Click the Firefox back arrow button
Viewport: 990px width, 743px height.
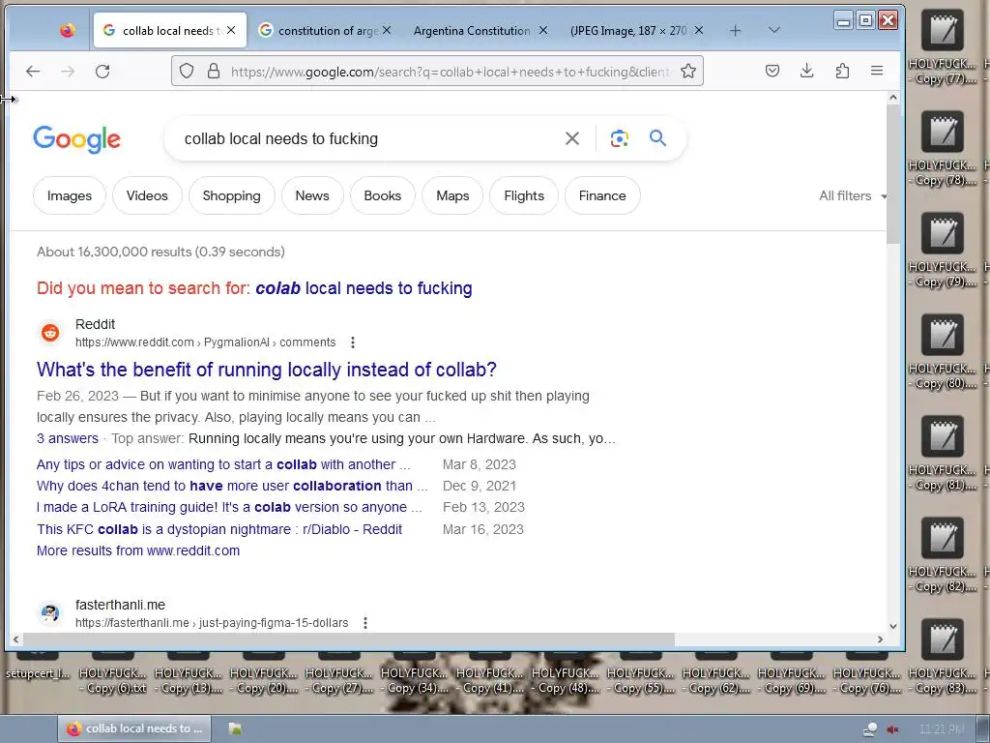pos(33,72)
